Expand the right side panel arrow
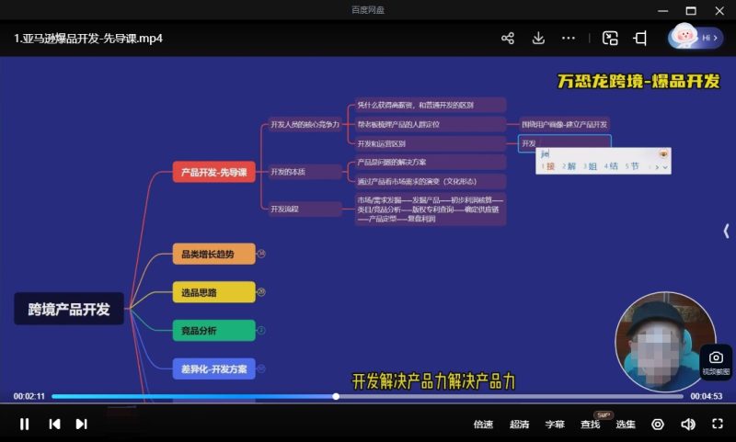The height and width of the screenshot is (442, 736). point(726,231)
